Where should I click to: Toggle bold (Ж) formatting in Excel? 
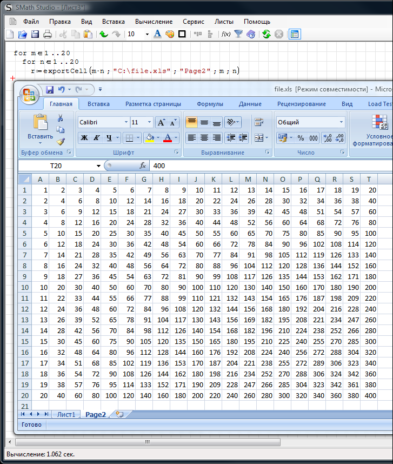pyautogui.click(x=84, y=138)
